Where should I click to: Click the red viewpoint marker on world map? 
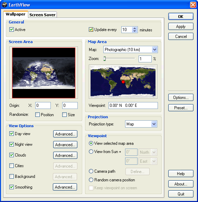pyautogui.click(x=123, y=82)
